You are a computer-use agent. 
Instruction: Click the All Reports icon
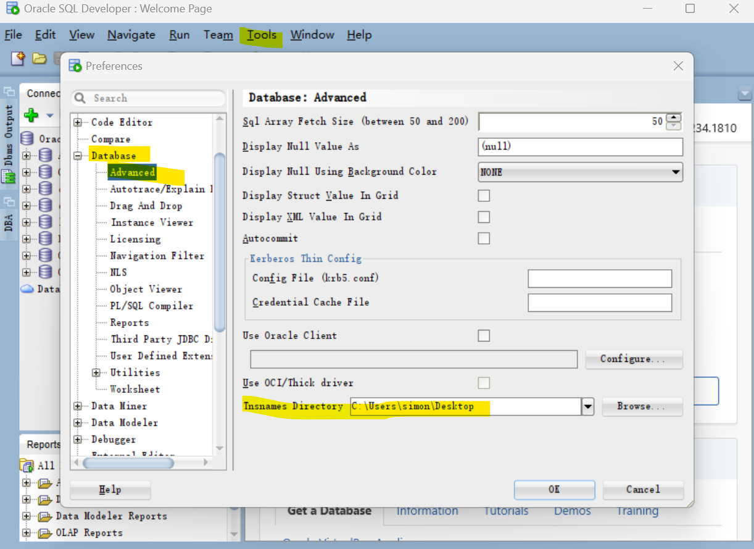(x=28, y=465)
